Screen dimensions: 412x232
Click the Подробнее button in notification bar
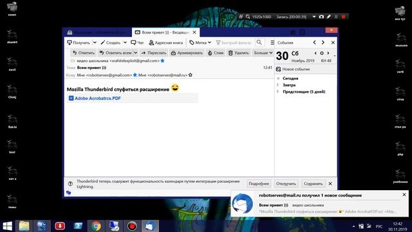(x=259, y=184)
